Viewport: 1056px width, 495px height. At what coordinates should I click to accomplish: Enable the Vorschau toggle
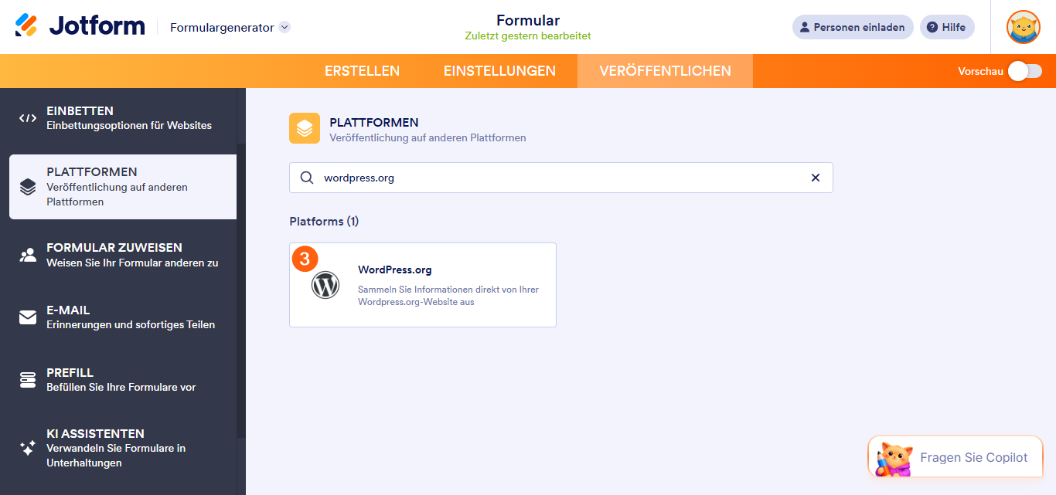click(1026, 70)
